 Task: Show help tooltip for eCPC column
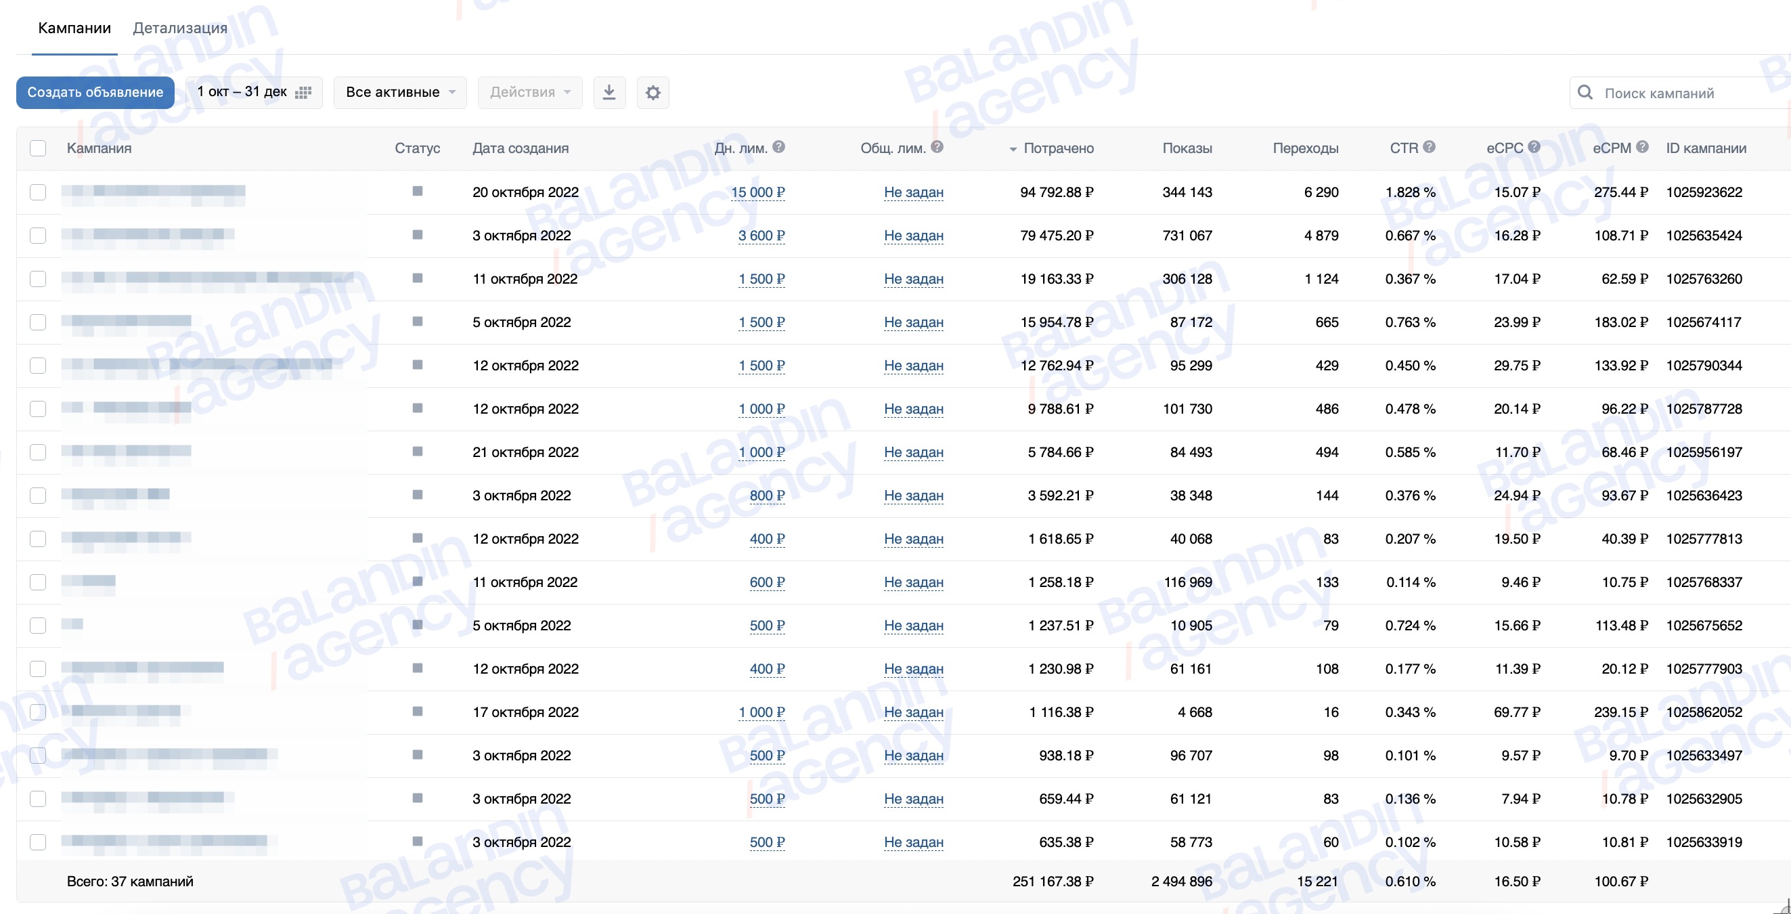click(x=1534, y=147)
